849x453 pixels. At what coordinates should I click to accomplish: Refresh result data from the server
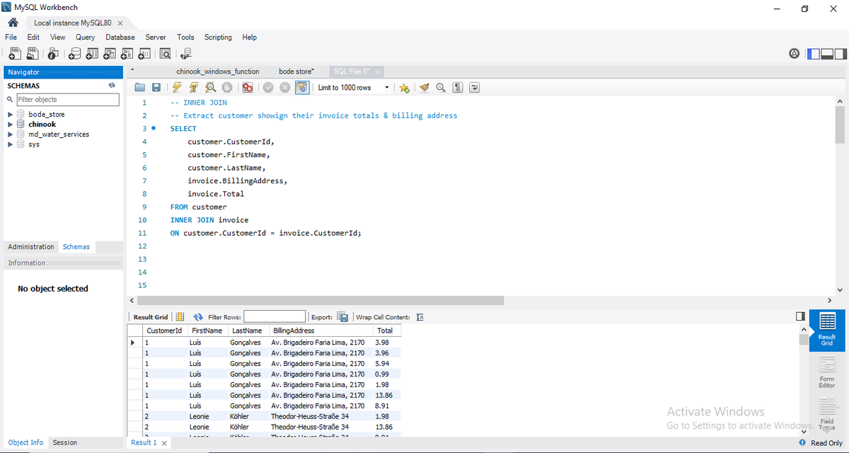[x=198, y=317]
